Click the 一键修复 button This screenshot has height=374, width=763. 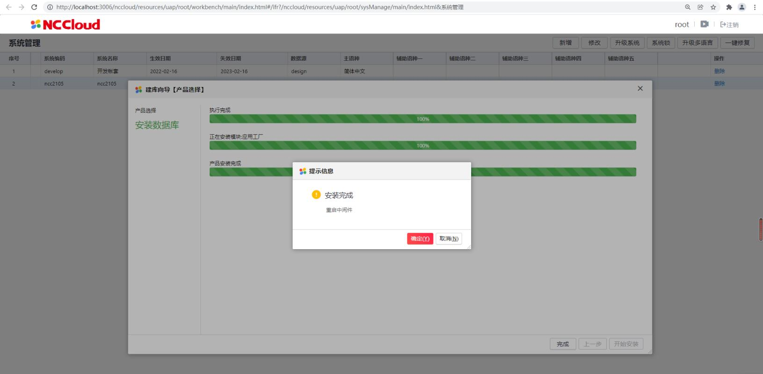738,43
